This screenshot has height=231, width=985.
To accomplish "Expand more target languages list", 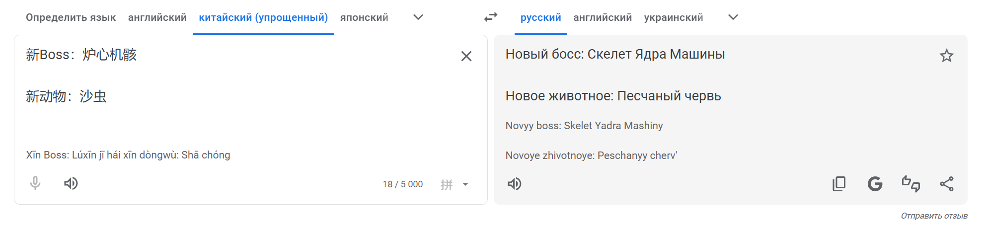I will pos(733,17).
